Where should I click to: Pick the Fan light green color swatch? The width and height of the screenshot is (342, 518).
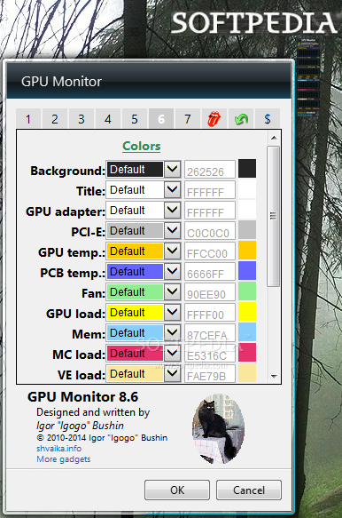click(x=247, y=291)
